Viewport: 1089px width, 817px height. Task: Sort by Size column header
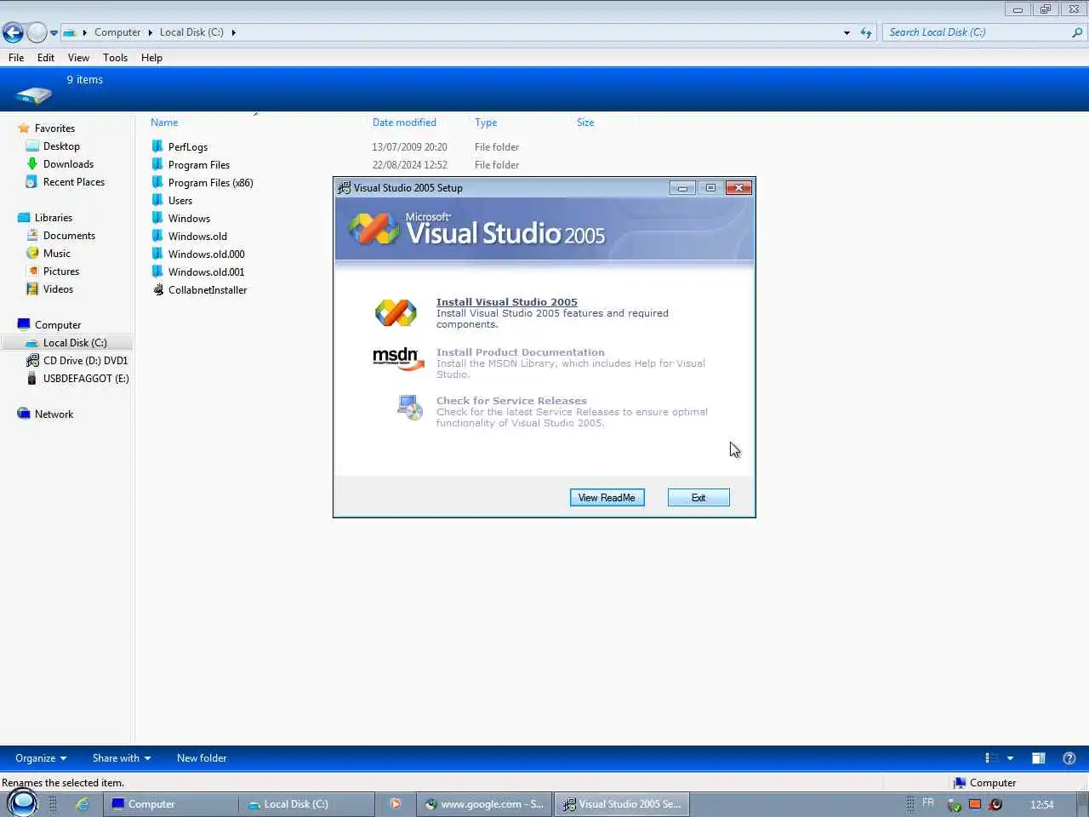coord(585,123)
